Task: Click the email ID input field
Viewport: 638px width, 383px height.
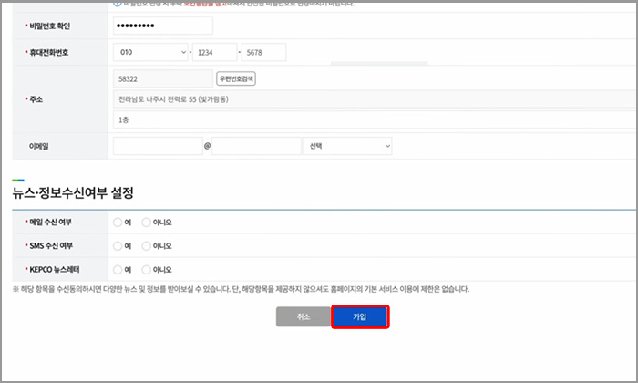Action: [x=158, y=146]
